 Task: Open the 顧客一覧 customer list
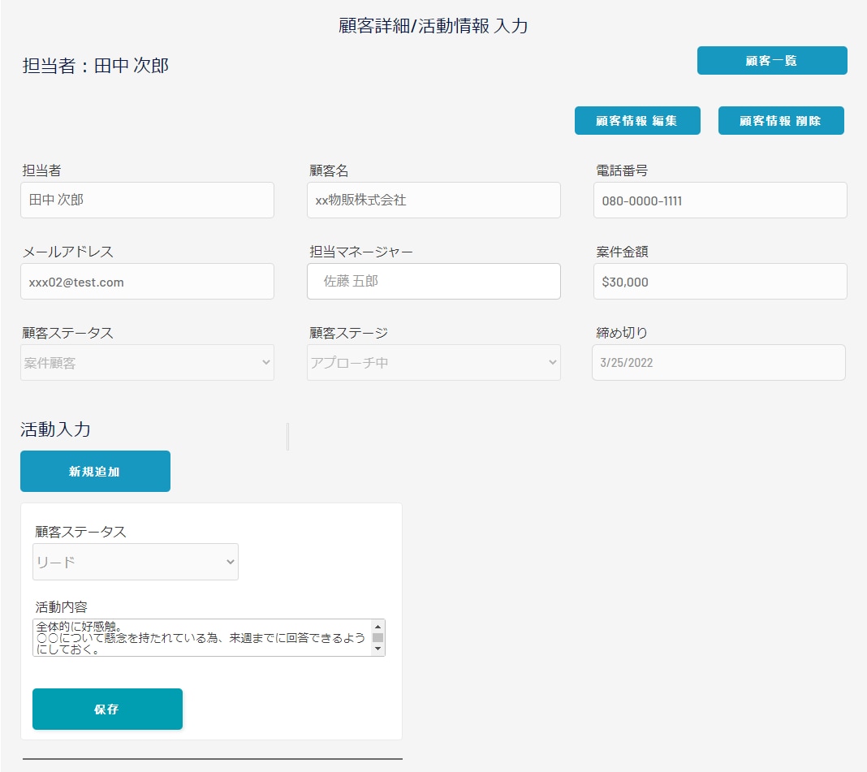(x=772, y=60)
